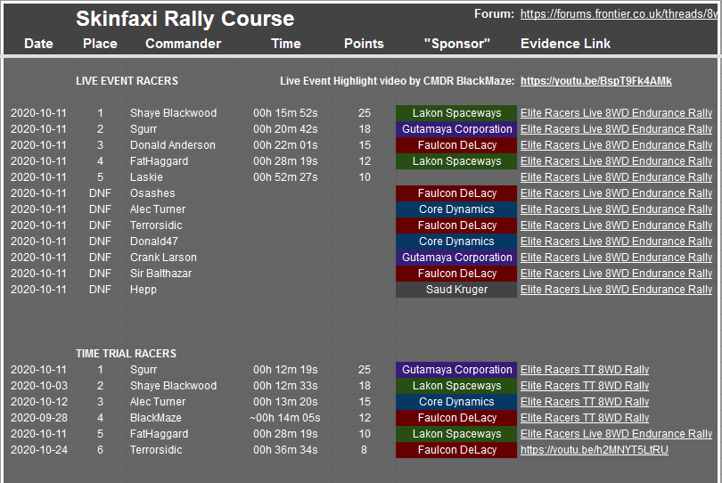Select the date cell 2020-10-24
722x483 pixels.
39,450
